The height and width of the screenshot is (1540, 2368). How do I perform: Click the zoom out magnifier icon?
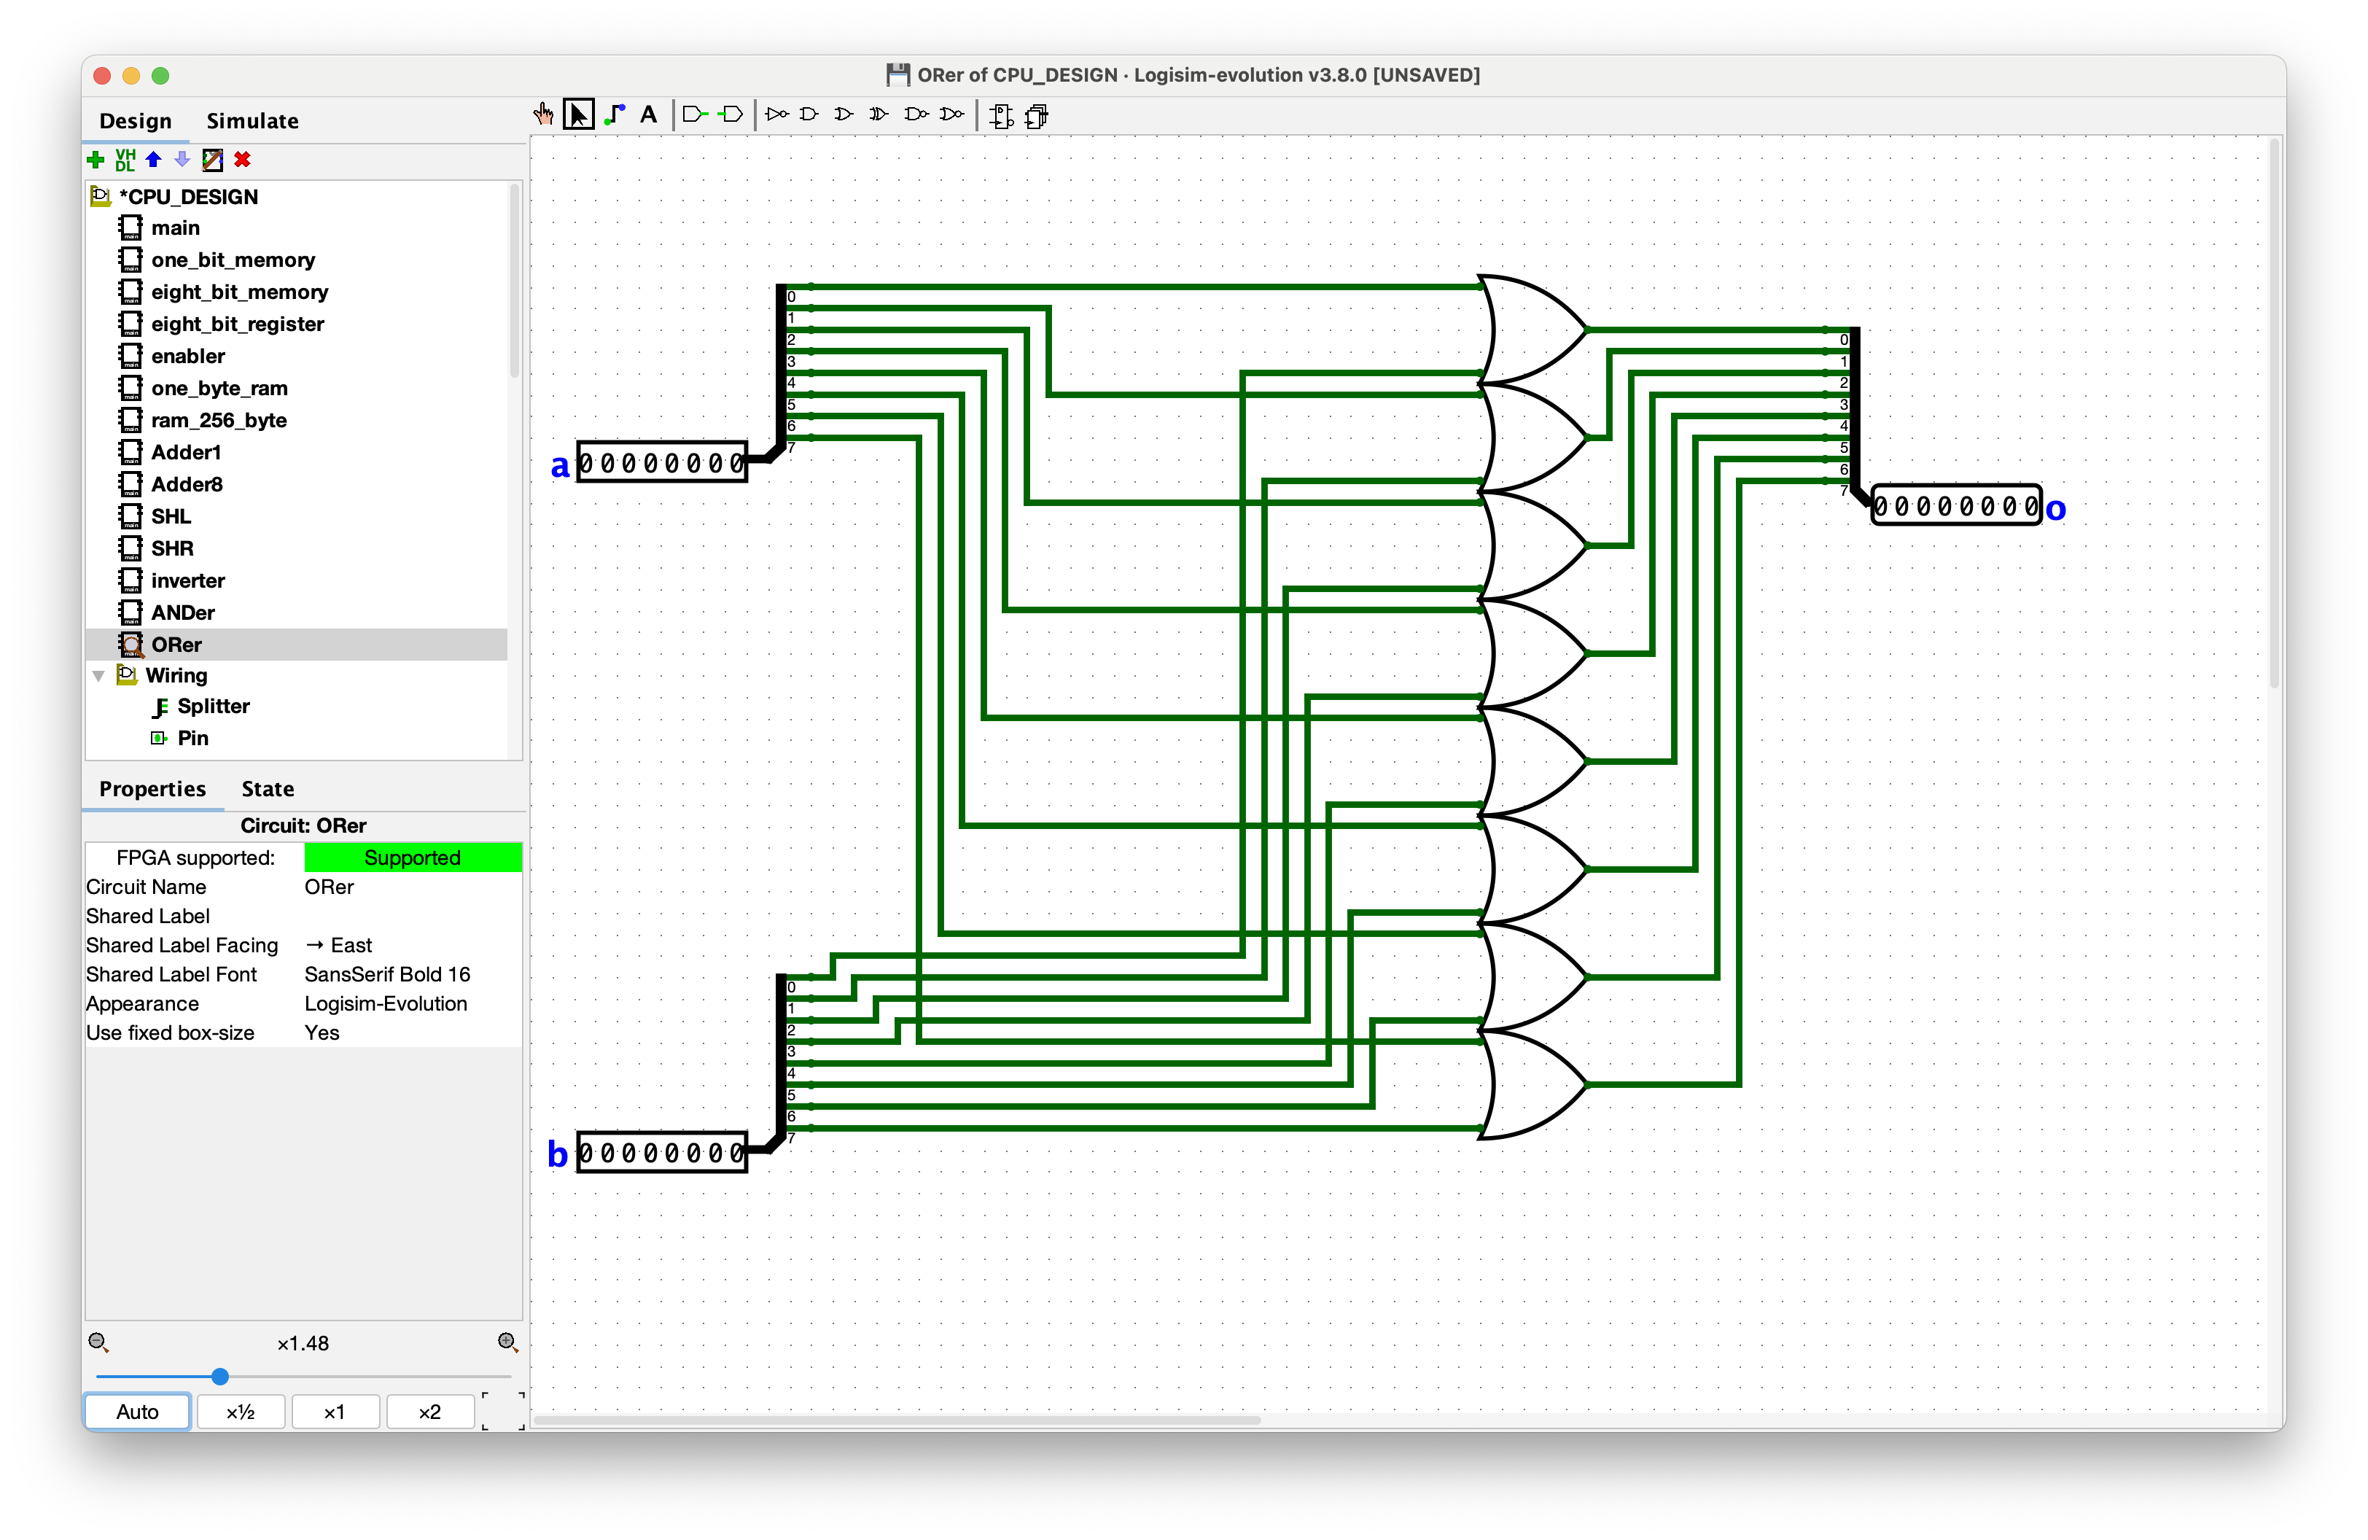[98, 1342]
